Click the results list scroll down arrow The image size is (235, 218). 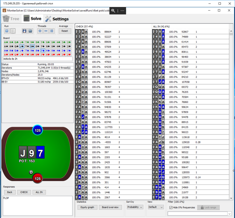(231, 198)
